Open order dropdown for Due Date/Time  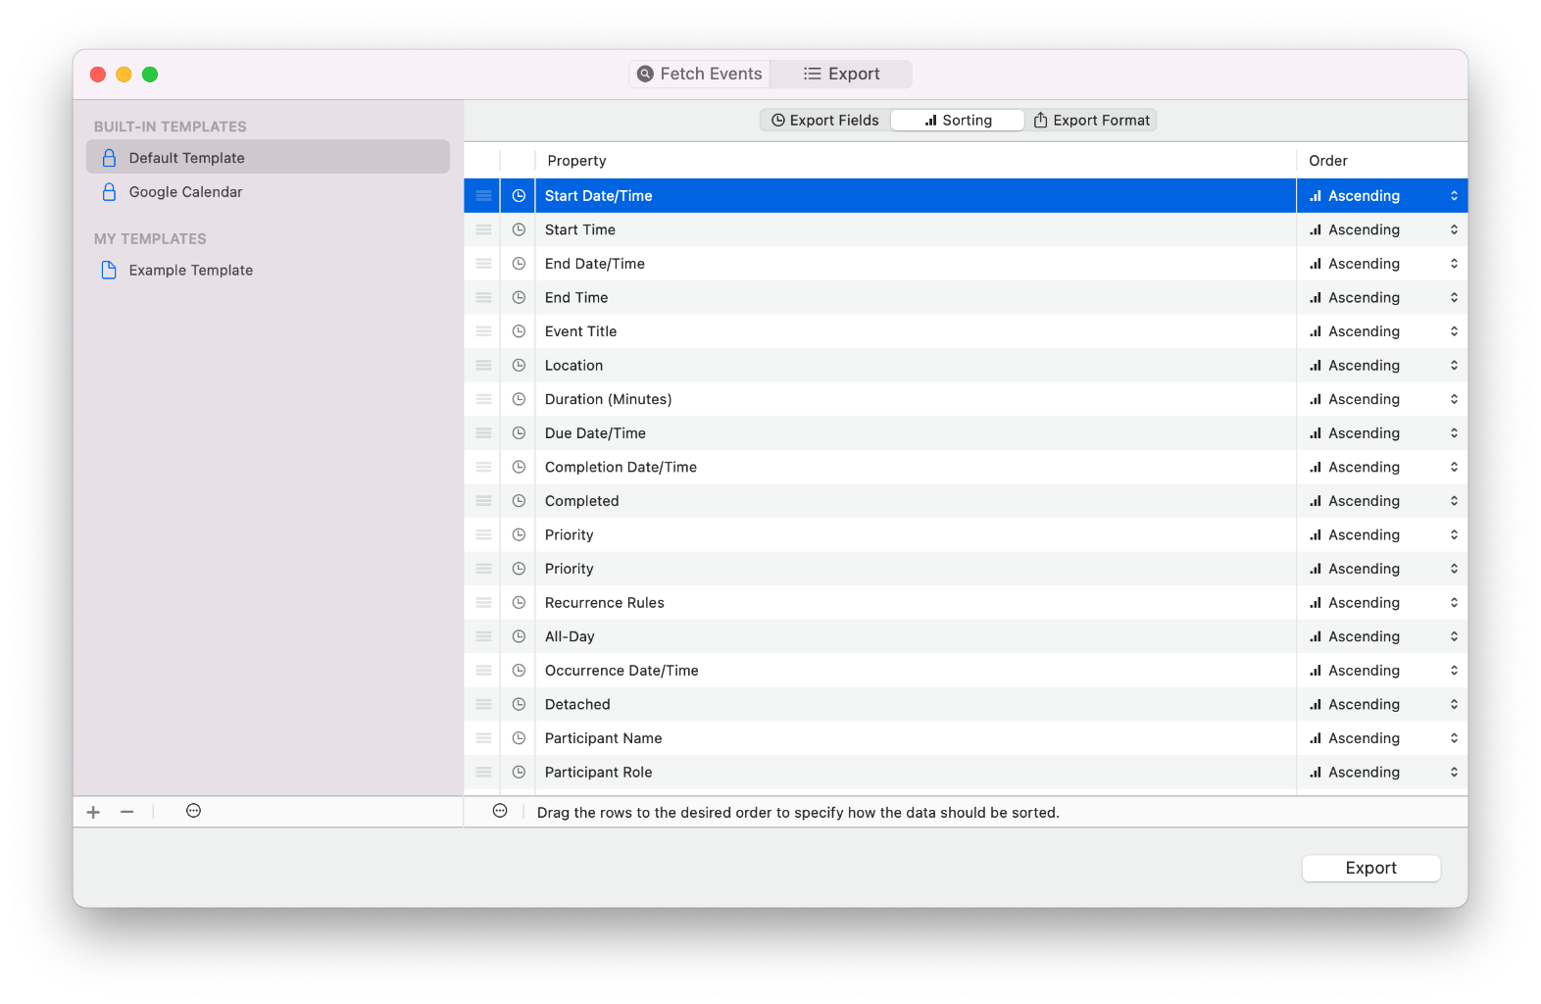1382,432
